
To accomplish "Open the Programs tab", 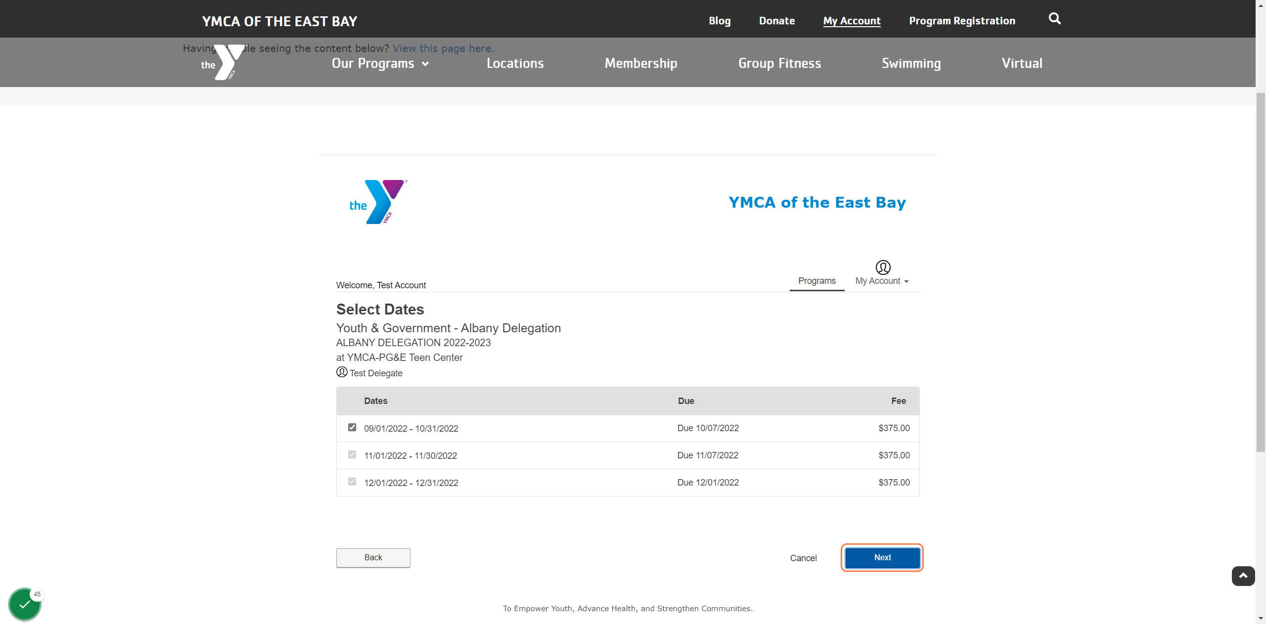I will tap(816, 281).
